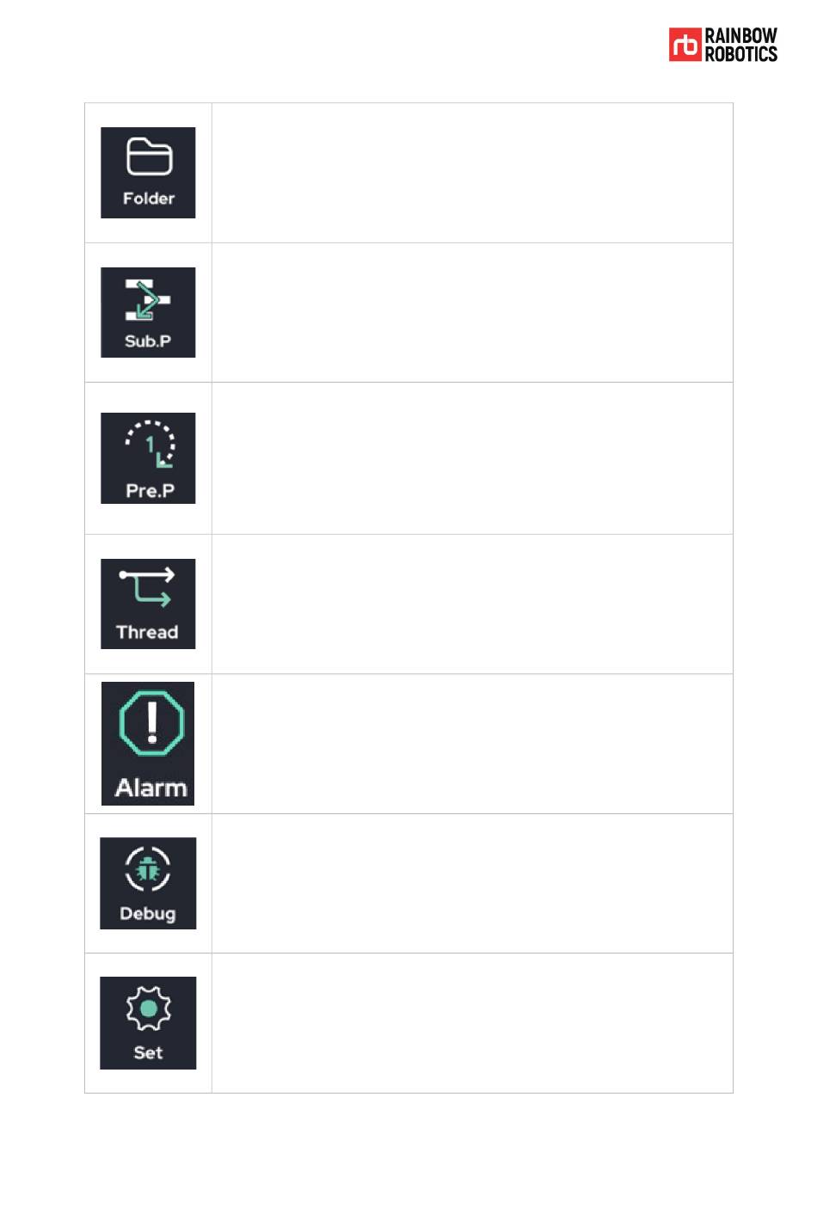Activate the Debug bug icon
817x1220 pixels.
148,883
